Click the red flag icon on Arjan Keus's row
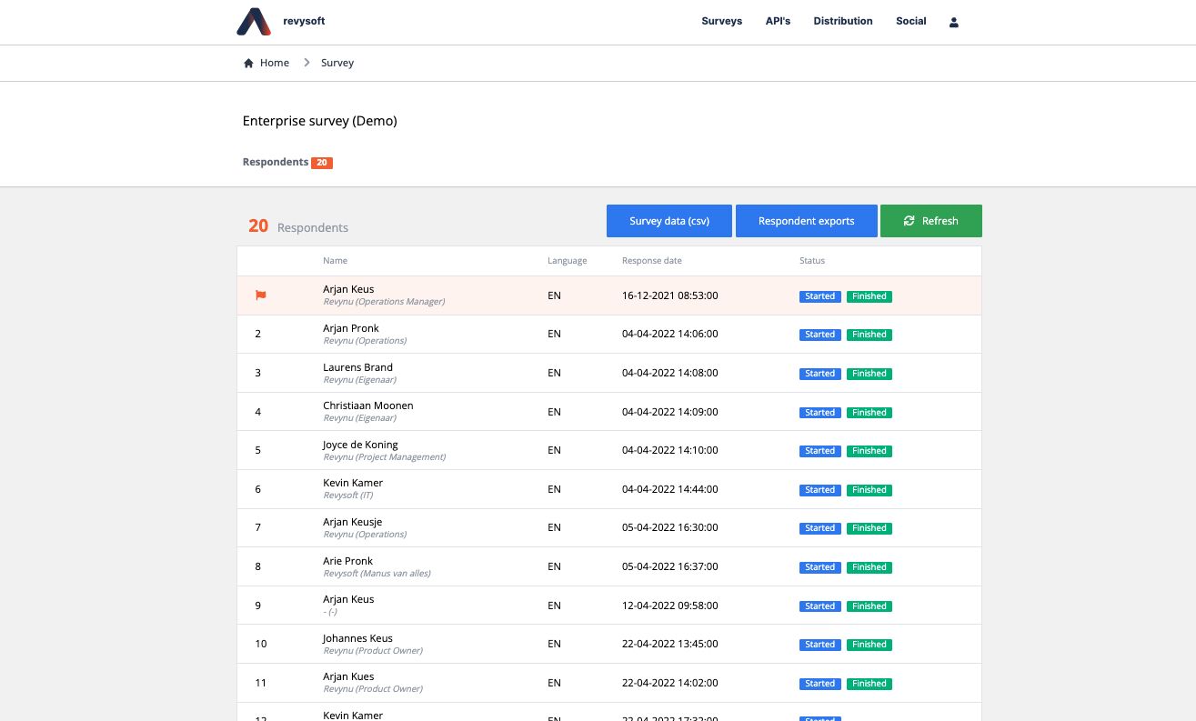 point(261,295)
